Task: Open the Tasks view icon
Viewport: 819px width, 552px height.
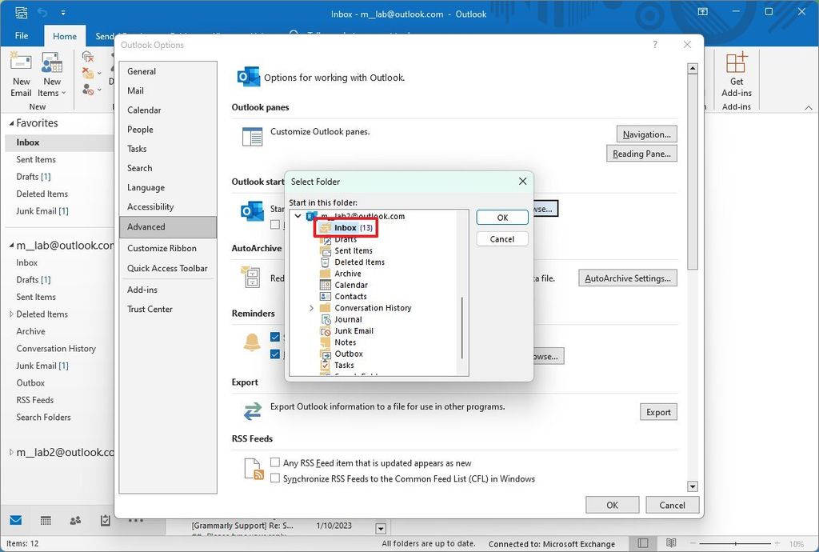Action: (x=104, y=520)
